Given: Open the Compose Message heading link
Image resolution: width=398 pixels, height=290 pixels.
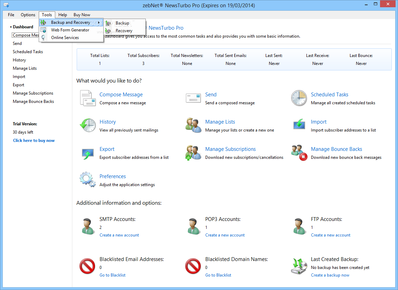Looking at the screenshot, I should coord(121,94).
